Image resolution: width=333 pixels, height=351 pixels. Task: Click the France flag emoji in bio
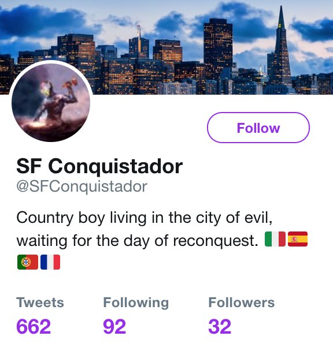50,262
